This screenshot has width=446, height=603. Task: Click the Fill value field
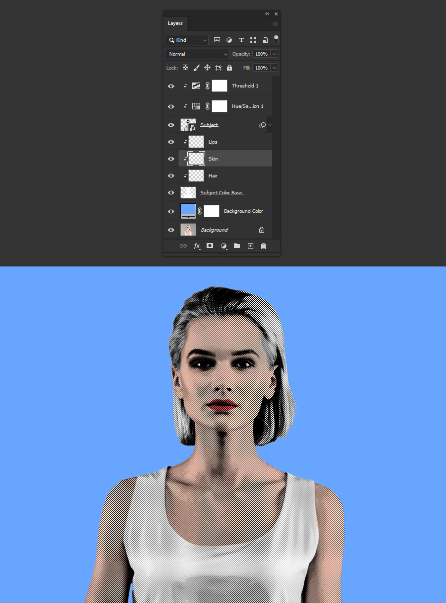pyautogui.click(x=261, y=68)
